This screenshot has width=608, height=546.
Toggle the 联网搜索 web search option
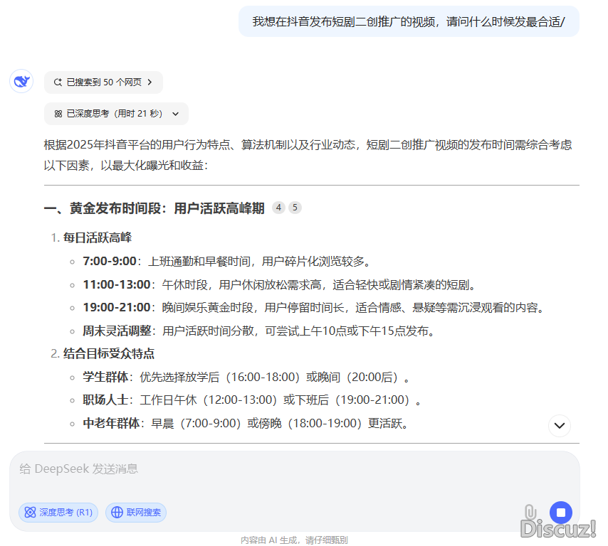coord(136,512)
